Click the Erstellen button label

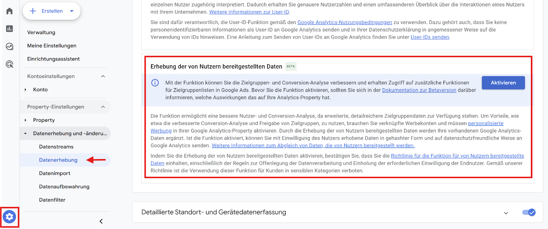[52, 11]
